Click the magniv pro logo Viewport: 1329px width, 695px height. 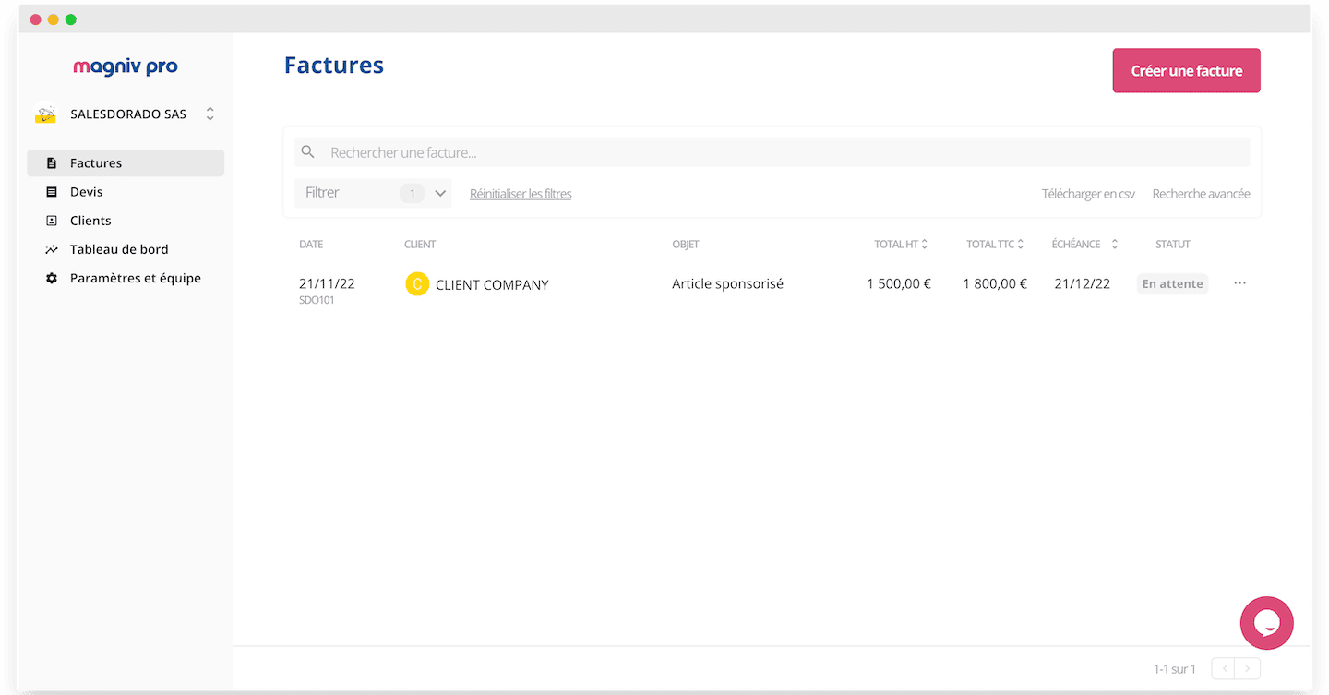126,66
